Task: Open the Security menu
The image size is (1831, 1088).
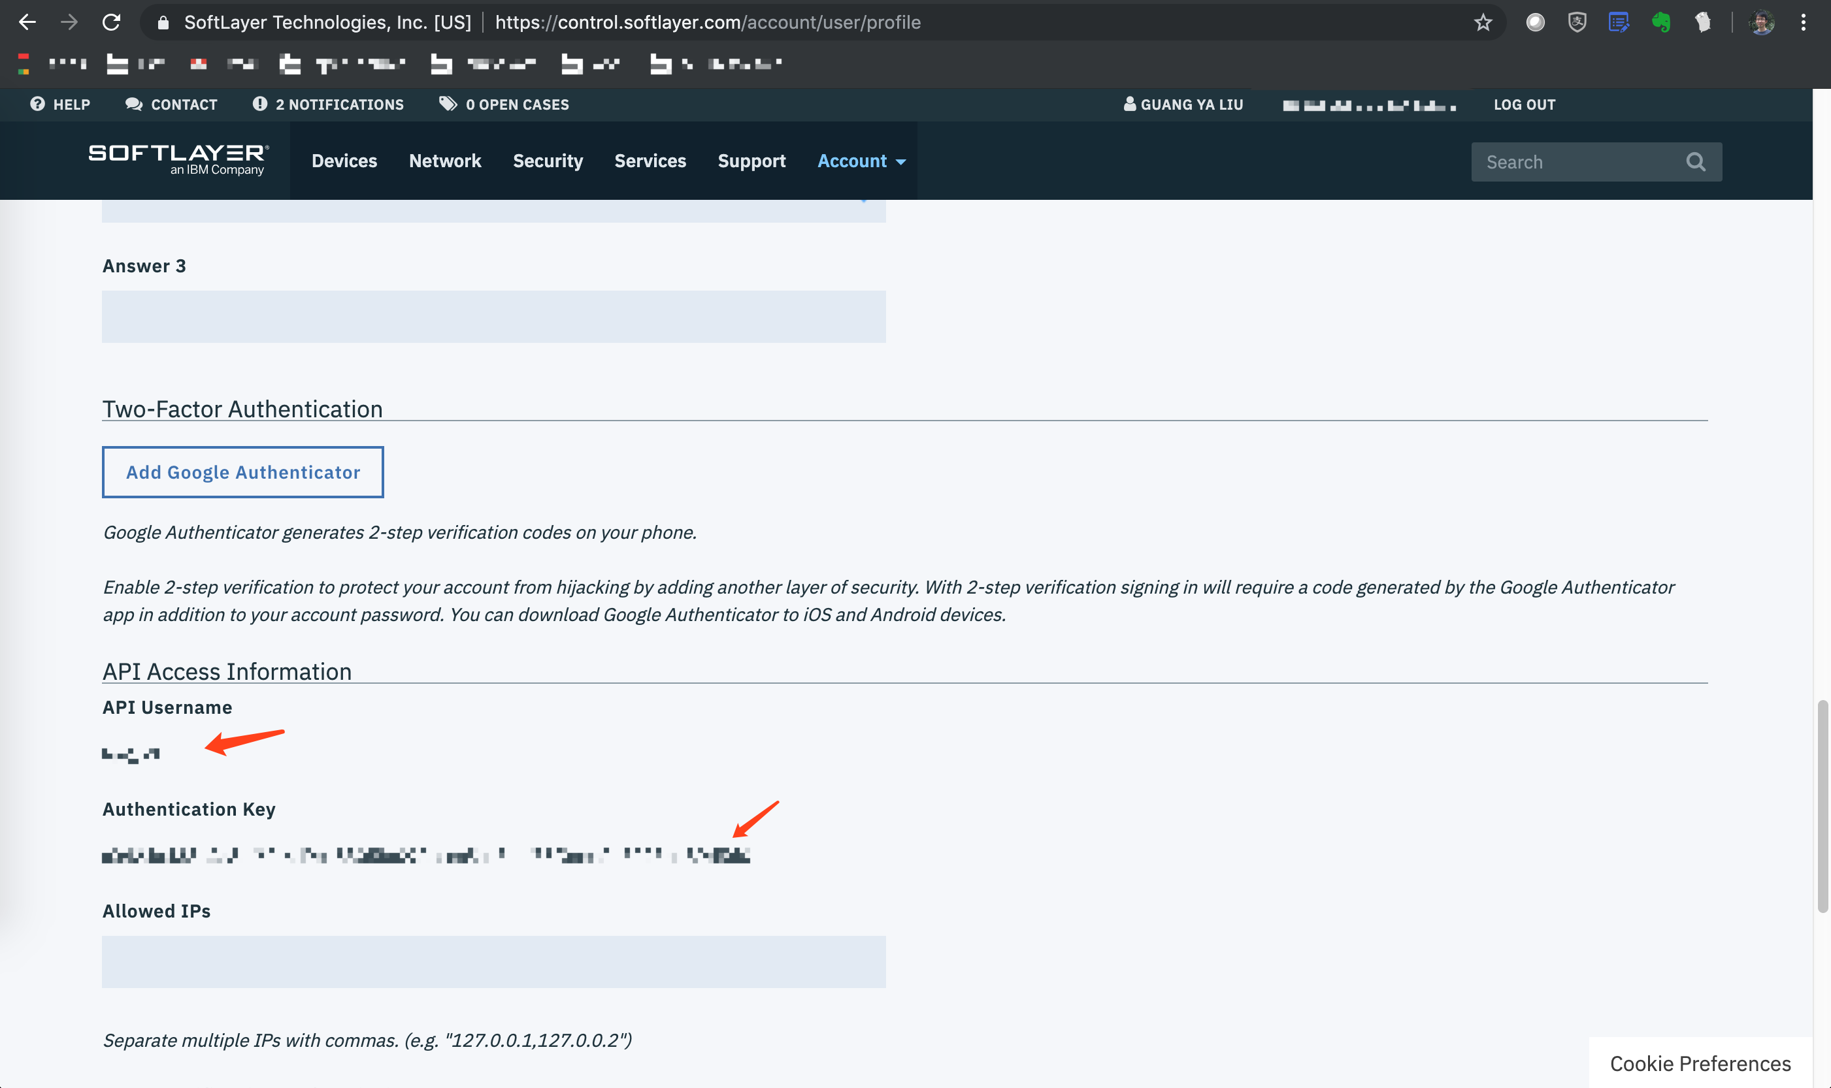Action: tap(547, 161)
